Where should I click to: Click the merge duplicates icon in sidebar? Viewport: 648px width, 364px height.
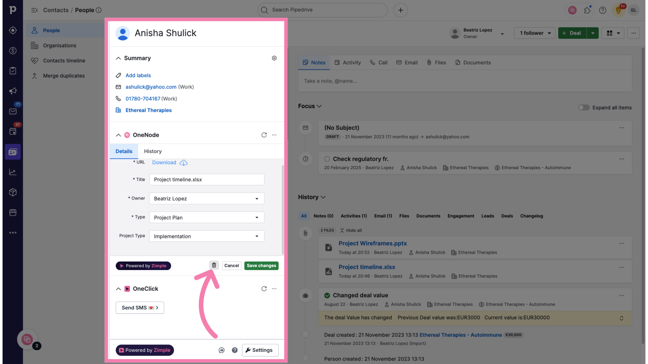(35, 75)
